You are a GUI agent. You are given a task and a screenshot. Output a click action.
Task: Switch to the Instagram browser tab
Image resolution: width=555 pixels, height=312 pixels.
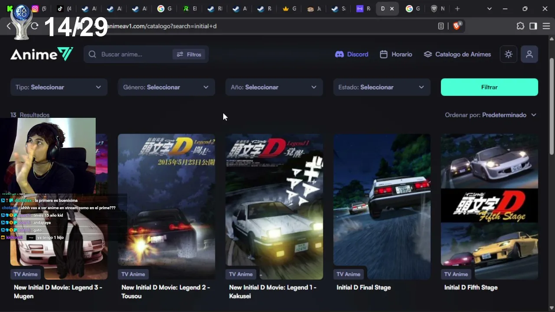39,9
